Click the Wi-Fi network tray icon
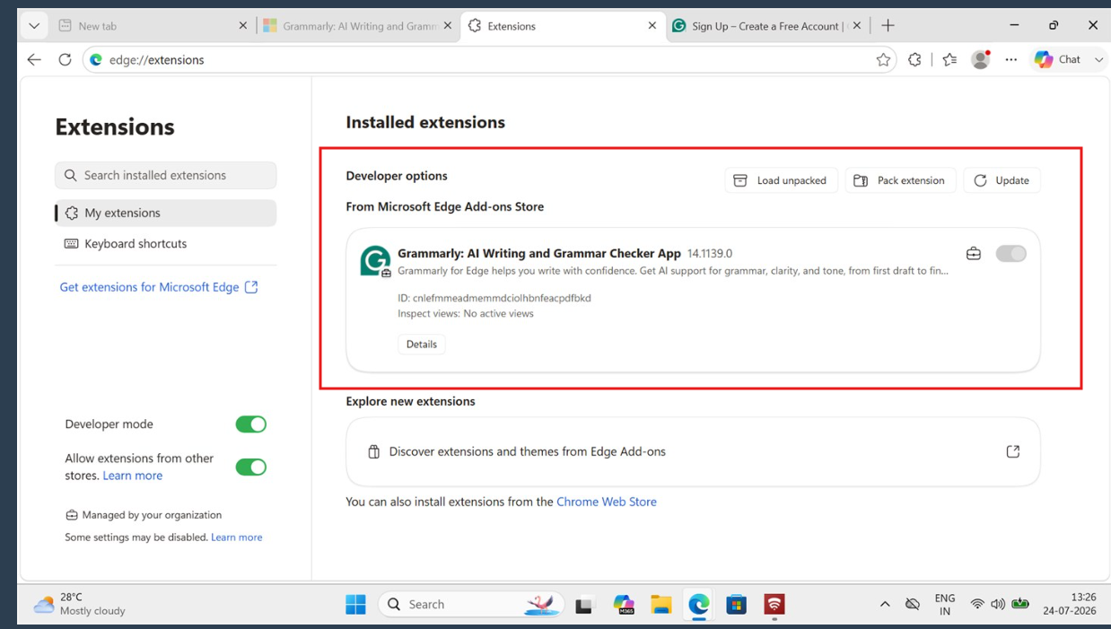This screenshot has width=1111, height=629. pyautogui.click(x=977, y=605)
